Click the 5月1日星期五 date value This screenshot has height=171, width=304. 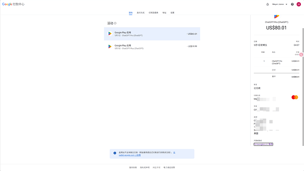260,45
